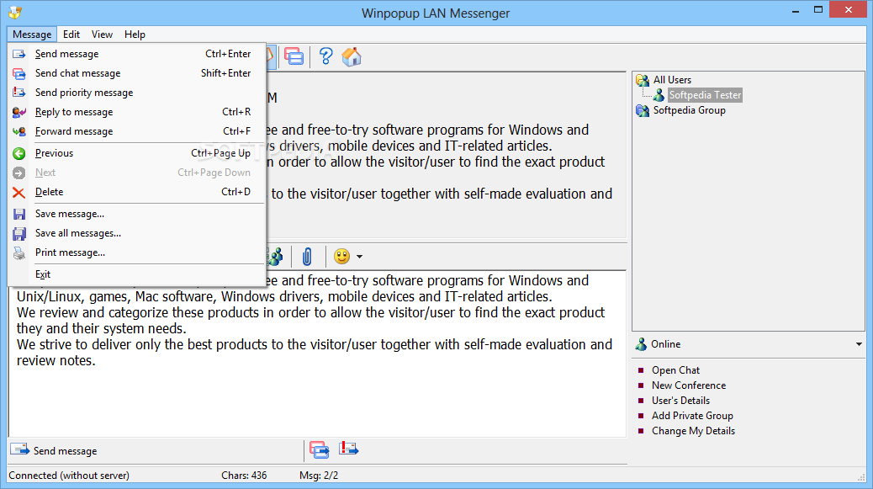This screenshot has width=873, height=489.
Task: Go to Previous message via menu
Action: (138, 153)
